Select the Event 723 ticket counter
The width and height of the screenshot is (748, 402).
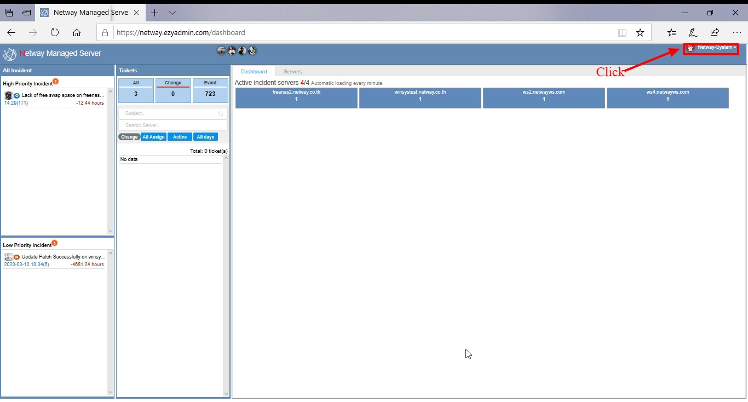click(210, 90)
